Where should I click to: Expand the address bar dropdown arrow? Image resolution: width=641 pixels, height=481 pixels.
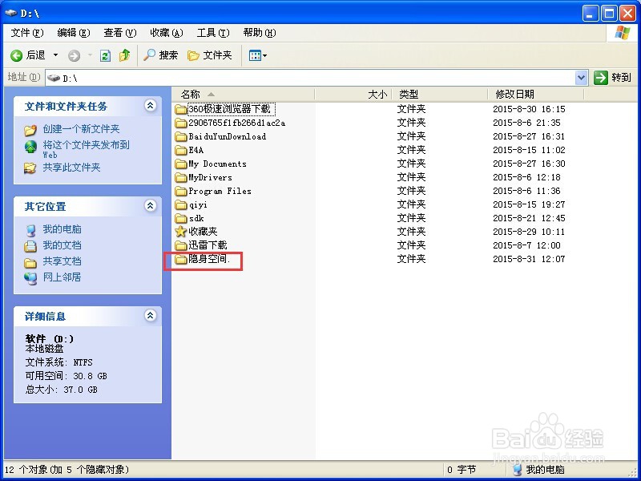coord(582,78)
